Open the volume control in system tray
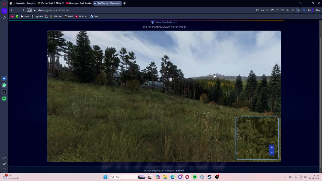The width and height of the screenshot is (322, 181). pos(305,177)
